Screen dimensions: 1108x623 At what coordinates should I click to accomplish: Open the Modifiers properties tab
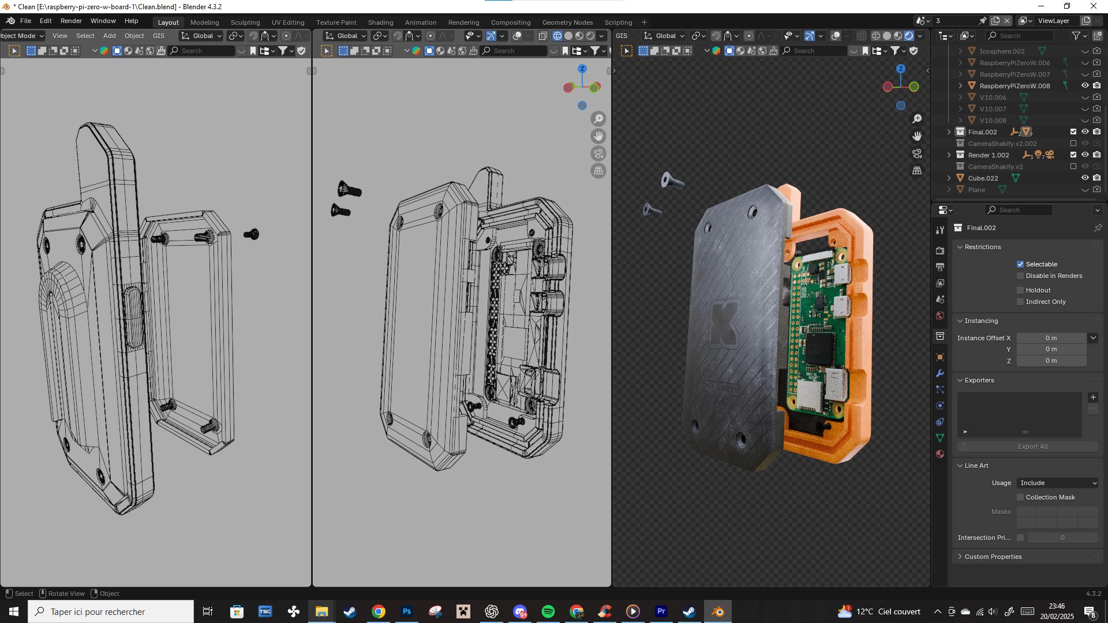[940, 373]
